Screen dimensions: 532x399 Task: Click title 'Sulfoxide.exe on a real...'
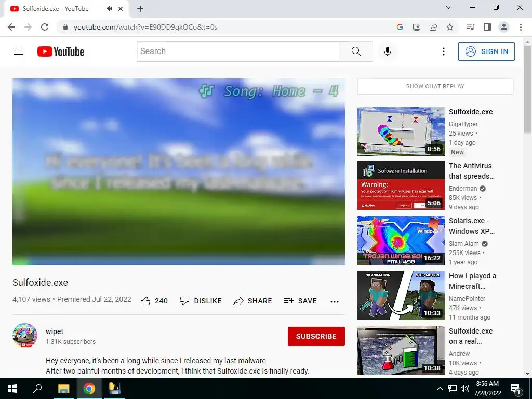[x=471, y=336]
